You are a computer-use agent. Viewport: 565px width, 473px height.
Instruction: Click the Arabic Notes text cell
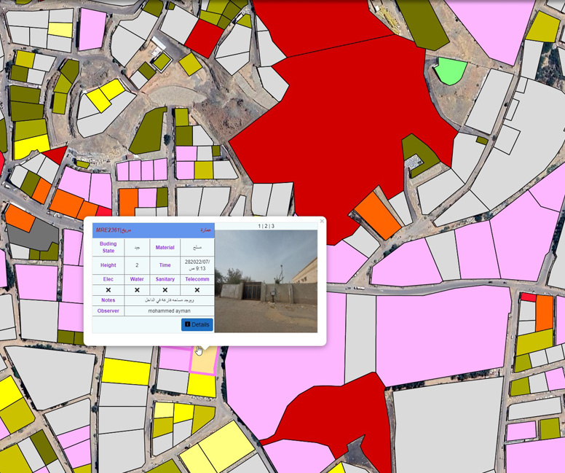point(169,300)
